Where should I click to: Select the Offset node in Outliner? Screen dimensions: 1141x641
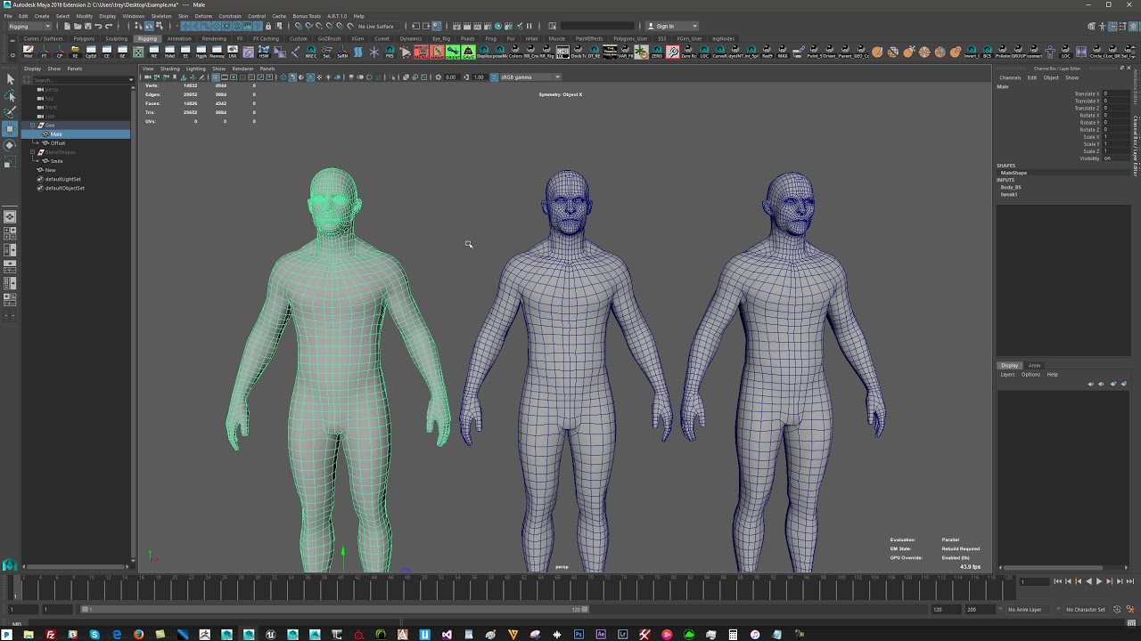pos(57,143)
